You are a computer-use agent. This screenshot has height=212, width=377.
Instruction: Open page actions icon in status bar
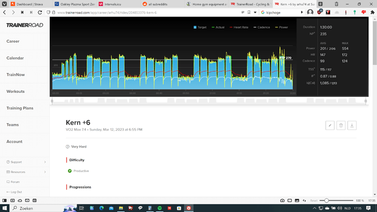pos(304,201)
